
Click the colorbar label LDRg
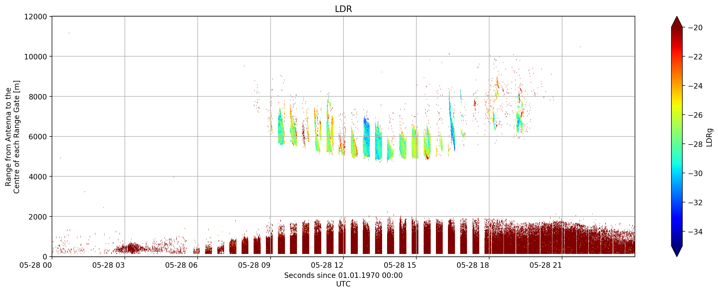(709, 137)
